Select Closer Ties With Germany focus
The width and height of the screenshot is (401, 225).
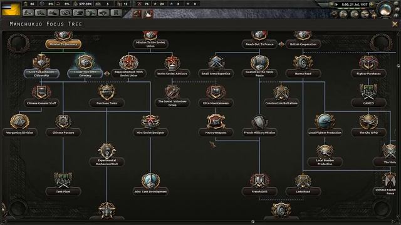85,74
